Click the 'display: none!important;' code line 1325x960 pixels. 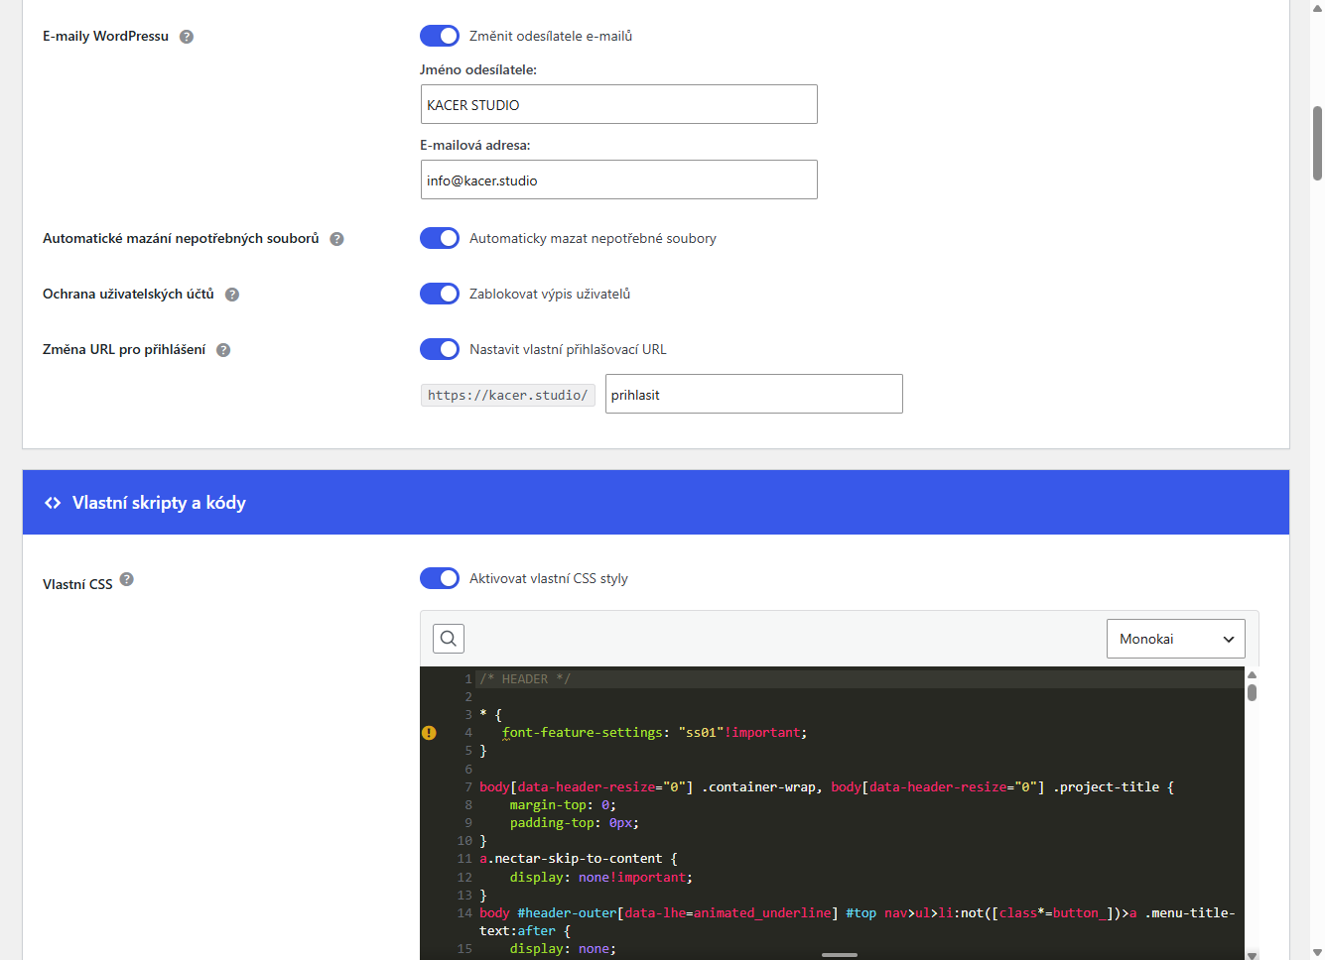601,878
